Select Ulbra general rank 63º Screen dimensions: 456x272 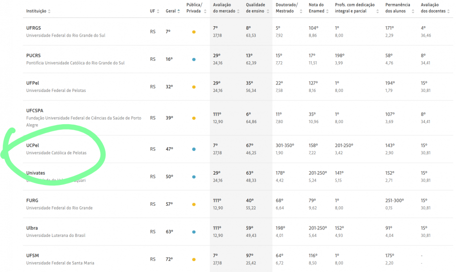click(169, 231)
